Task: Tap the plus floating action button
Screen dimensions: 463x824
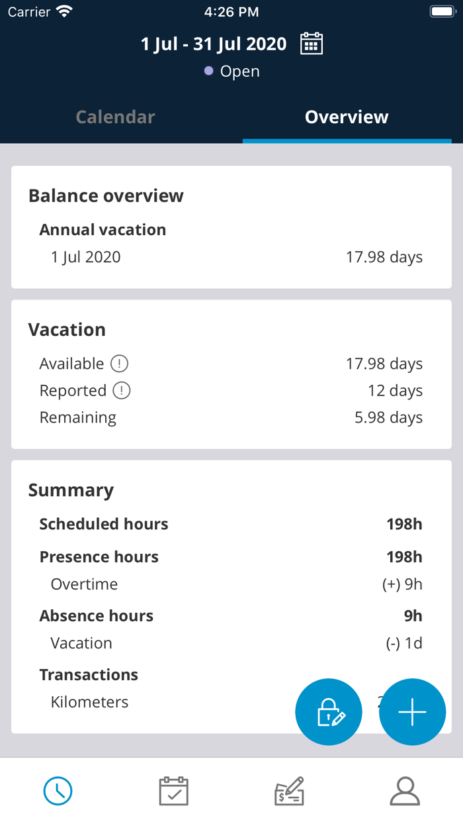Action: [x=412, y=711]
